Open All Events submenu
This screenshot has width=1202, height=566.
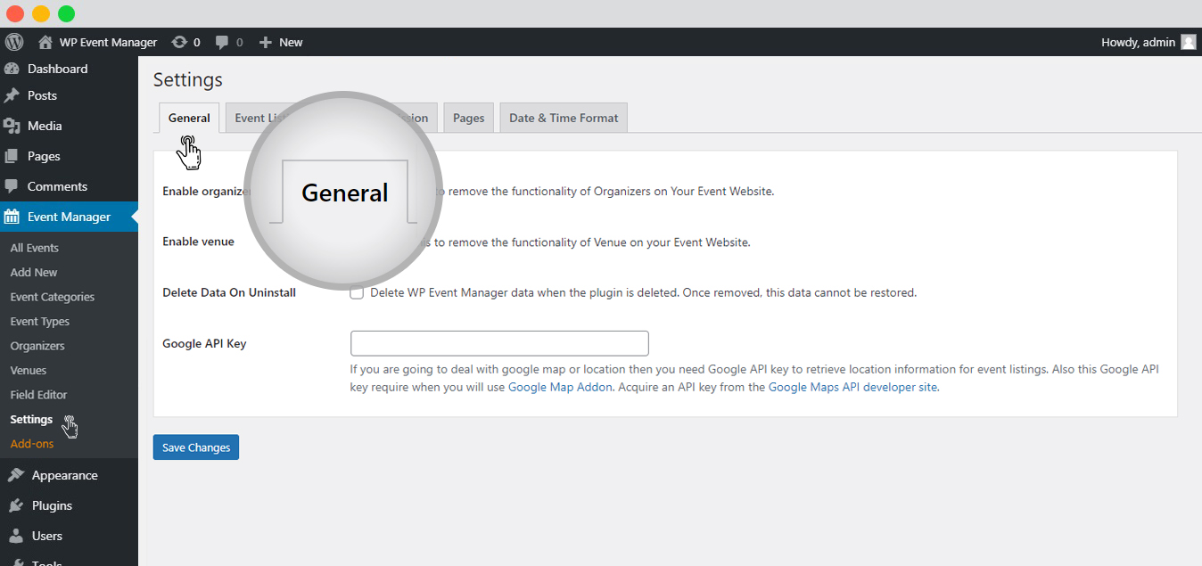coord(34,248)
